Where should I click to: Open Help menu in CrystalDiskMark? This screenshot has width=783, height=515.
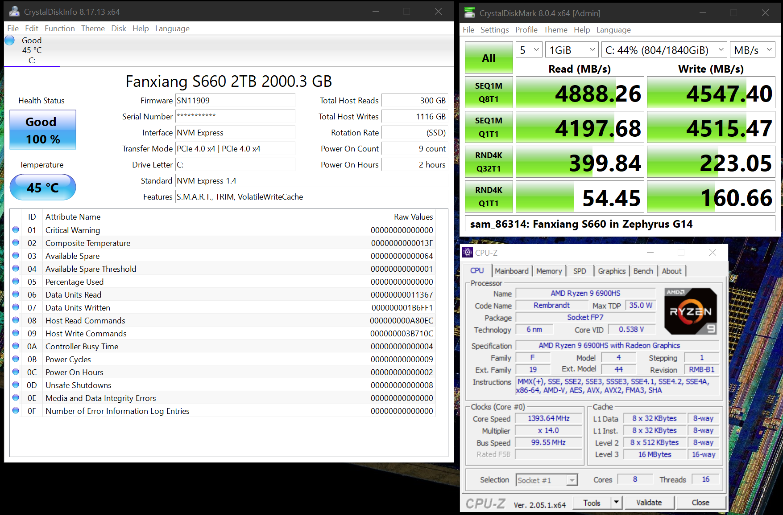click(582, 30)
